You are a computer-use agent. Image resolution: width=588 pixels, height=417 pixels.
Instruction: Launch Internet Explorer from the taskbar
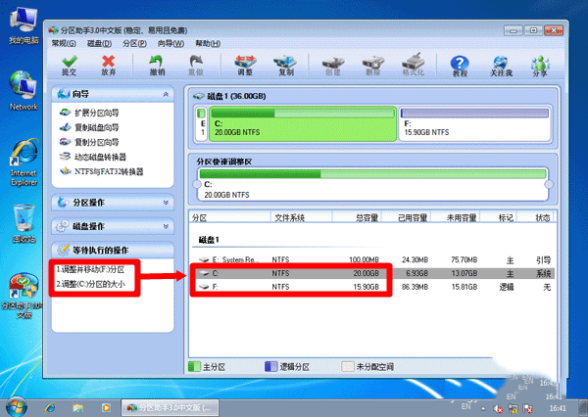coord(50,407)
